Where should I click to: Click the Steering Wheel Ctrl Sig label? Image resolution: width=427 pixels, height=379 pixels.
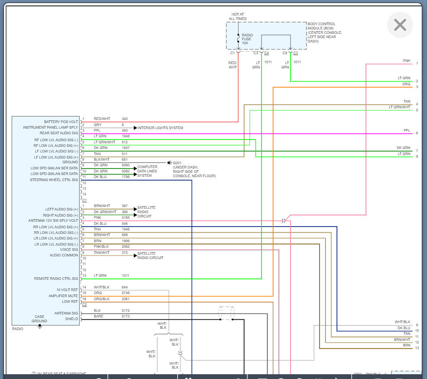[x=54, y=180]
